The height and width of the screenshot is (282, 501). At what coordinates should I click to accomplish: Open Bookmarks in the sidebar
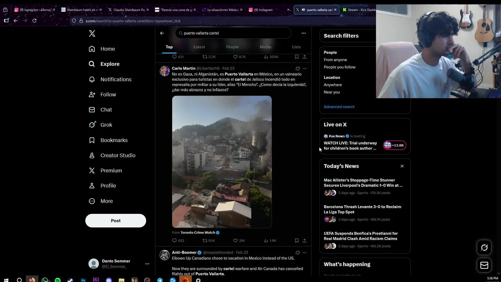108,140
